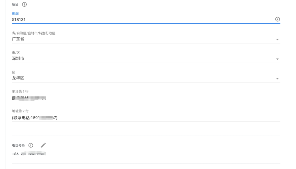Expand the 区 district dropdown arrow
Screen dimensions: 296x169
pos(277,79)
